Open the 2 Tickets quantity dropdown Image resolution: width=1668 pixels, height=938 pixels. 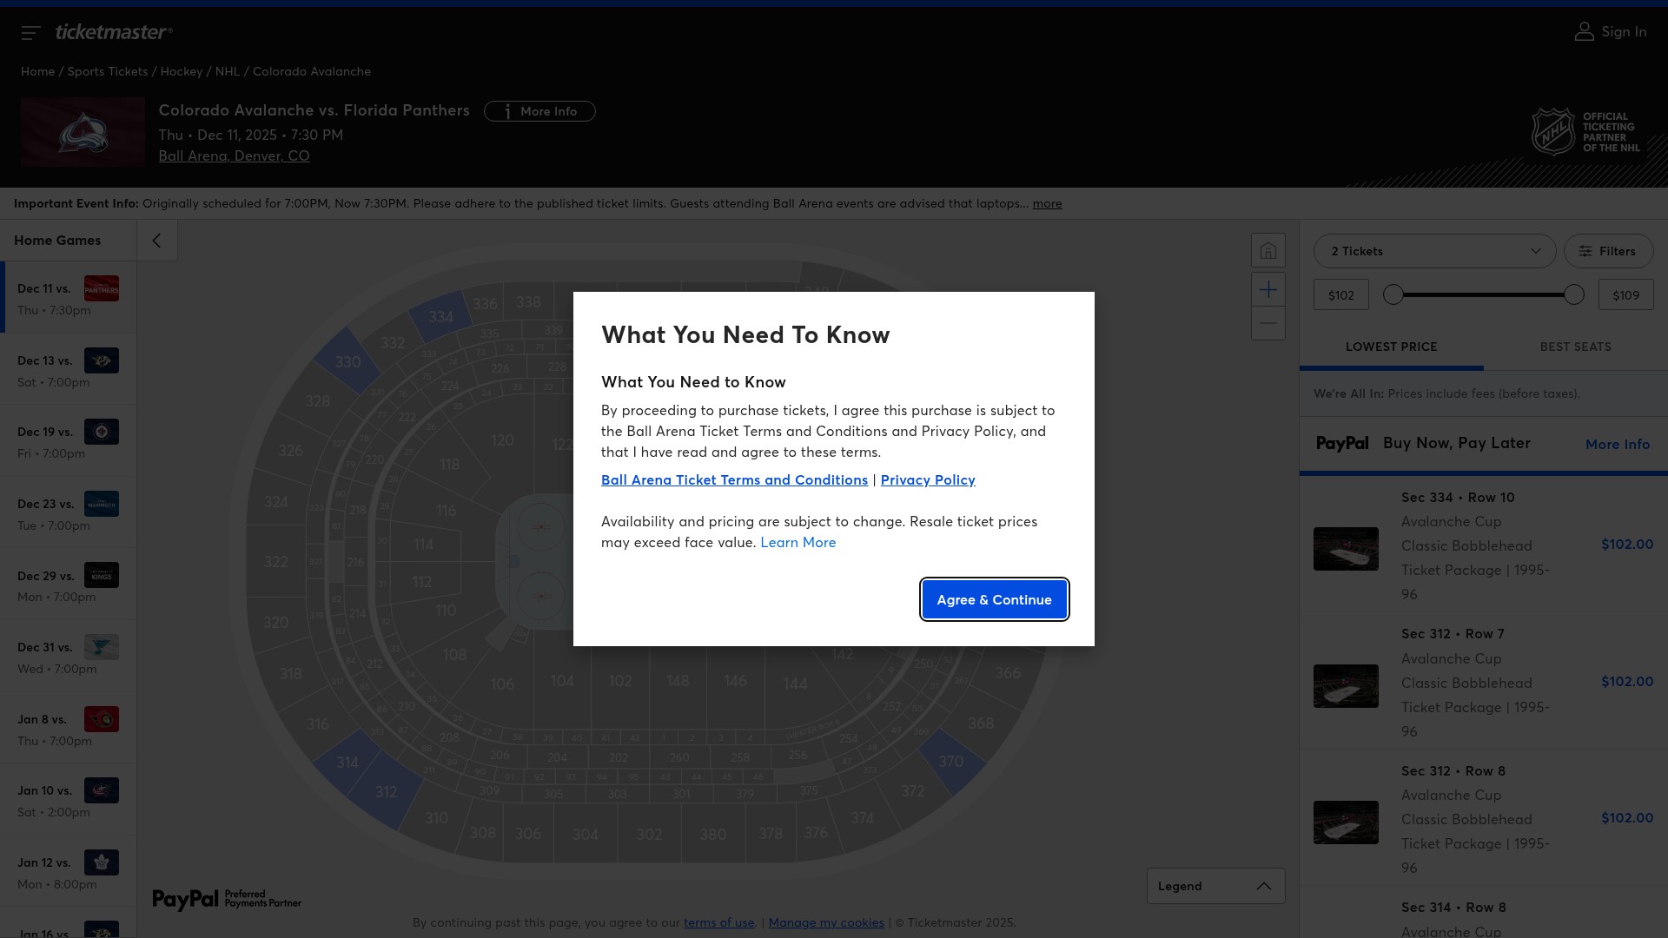click(1434, 251)
